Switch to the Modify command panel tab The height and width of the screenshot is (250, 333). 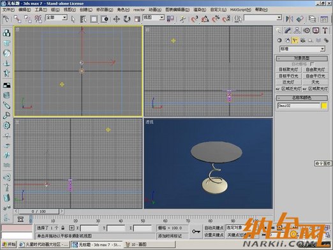click(x=288, y=31)
